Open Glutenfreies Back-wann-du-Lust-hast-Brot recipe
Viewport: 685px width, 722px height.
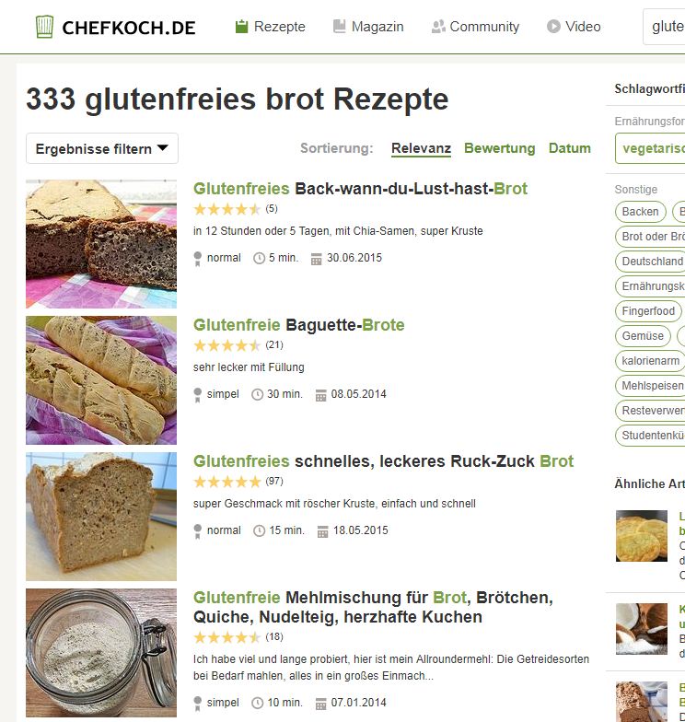[x=360, y=189]
